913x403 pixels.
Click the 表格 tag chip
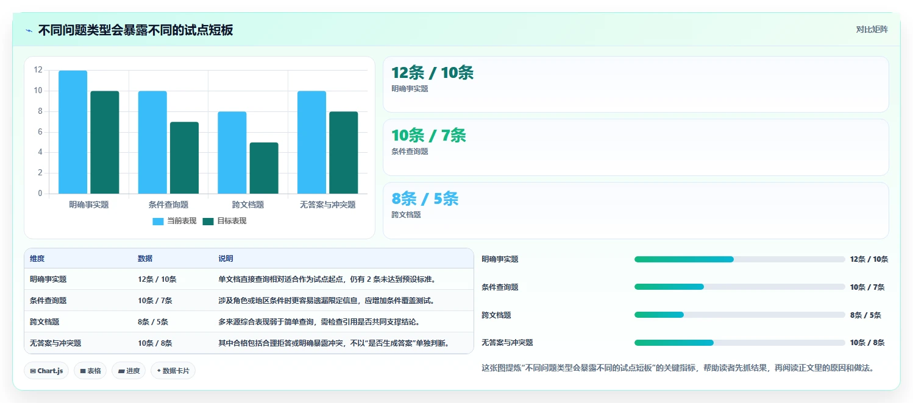coord(90,371)
